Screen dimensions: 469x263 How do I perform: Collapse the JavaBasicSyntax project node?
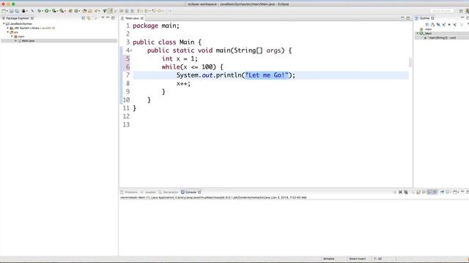coord(4,23)
